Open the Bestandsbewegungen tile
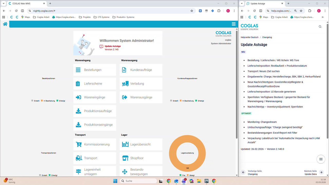 141,171
